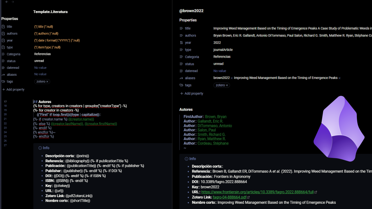Click the Info callout icon in template
This screenshot has width=372, height=209.
coord(40,148)
